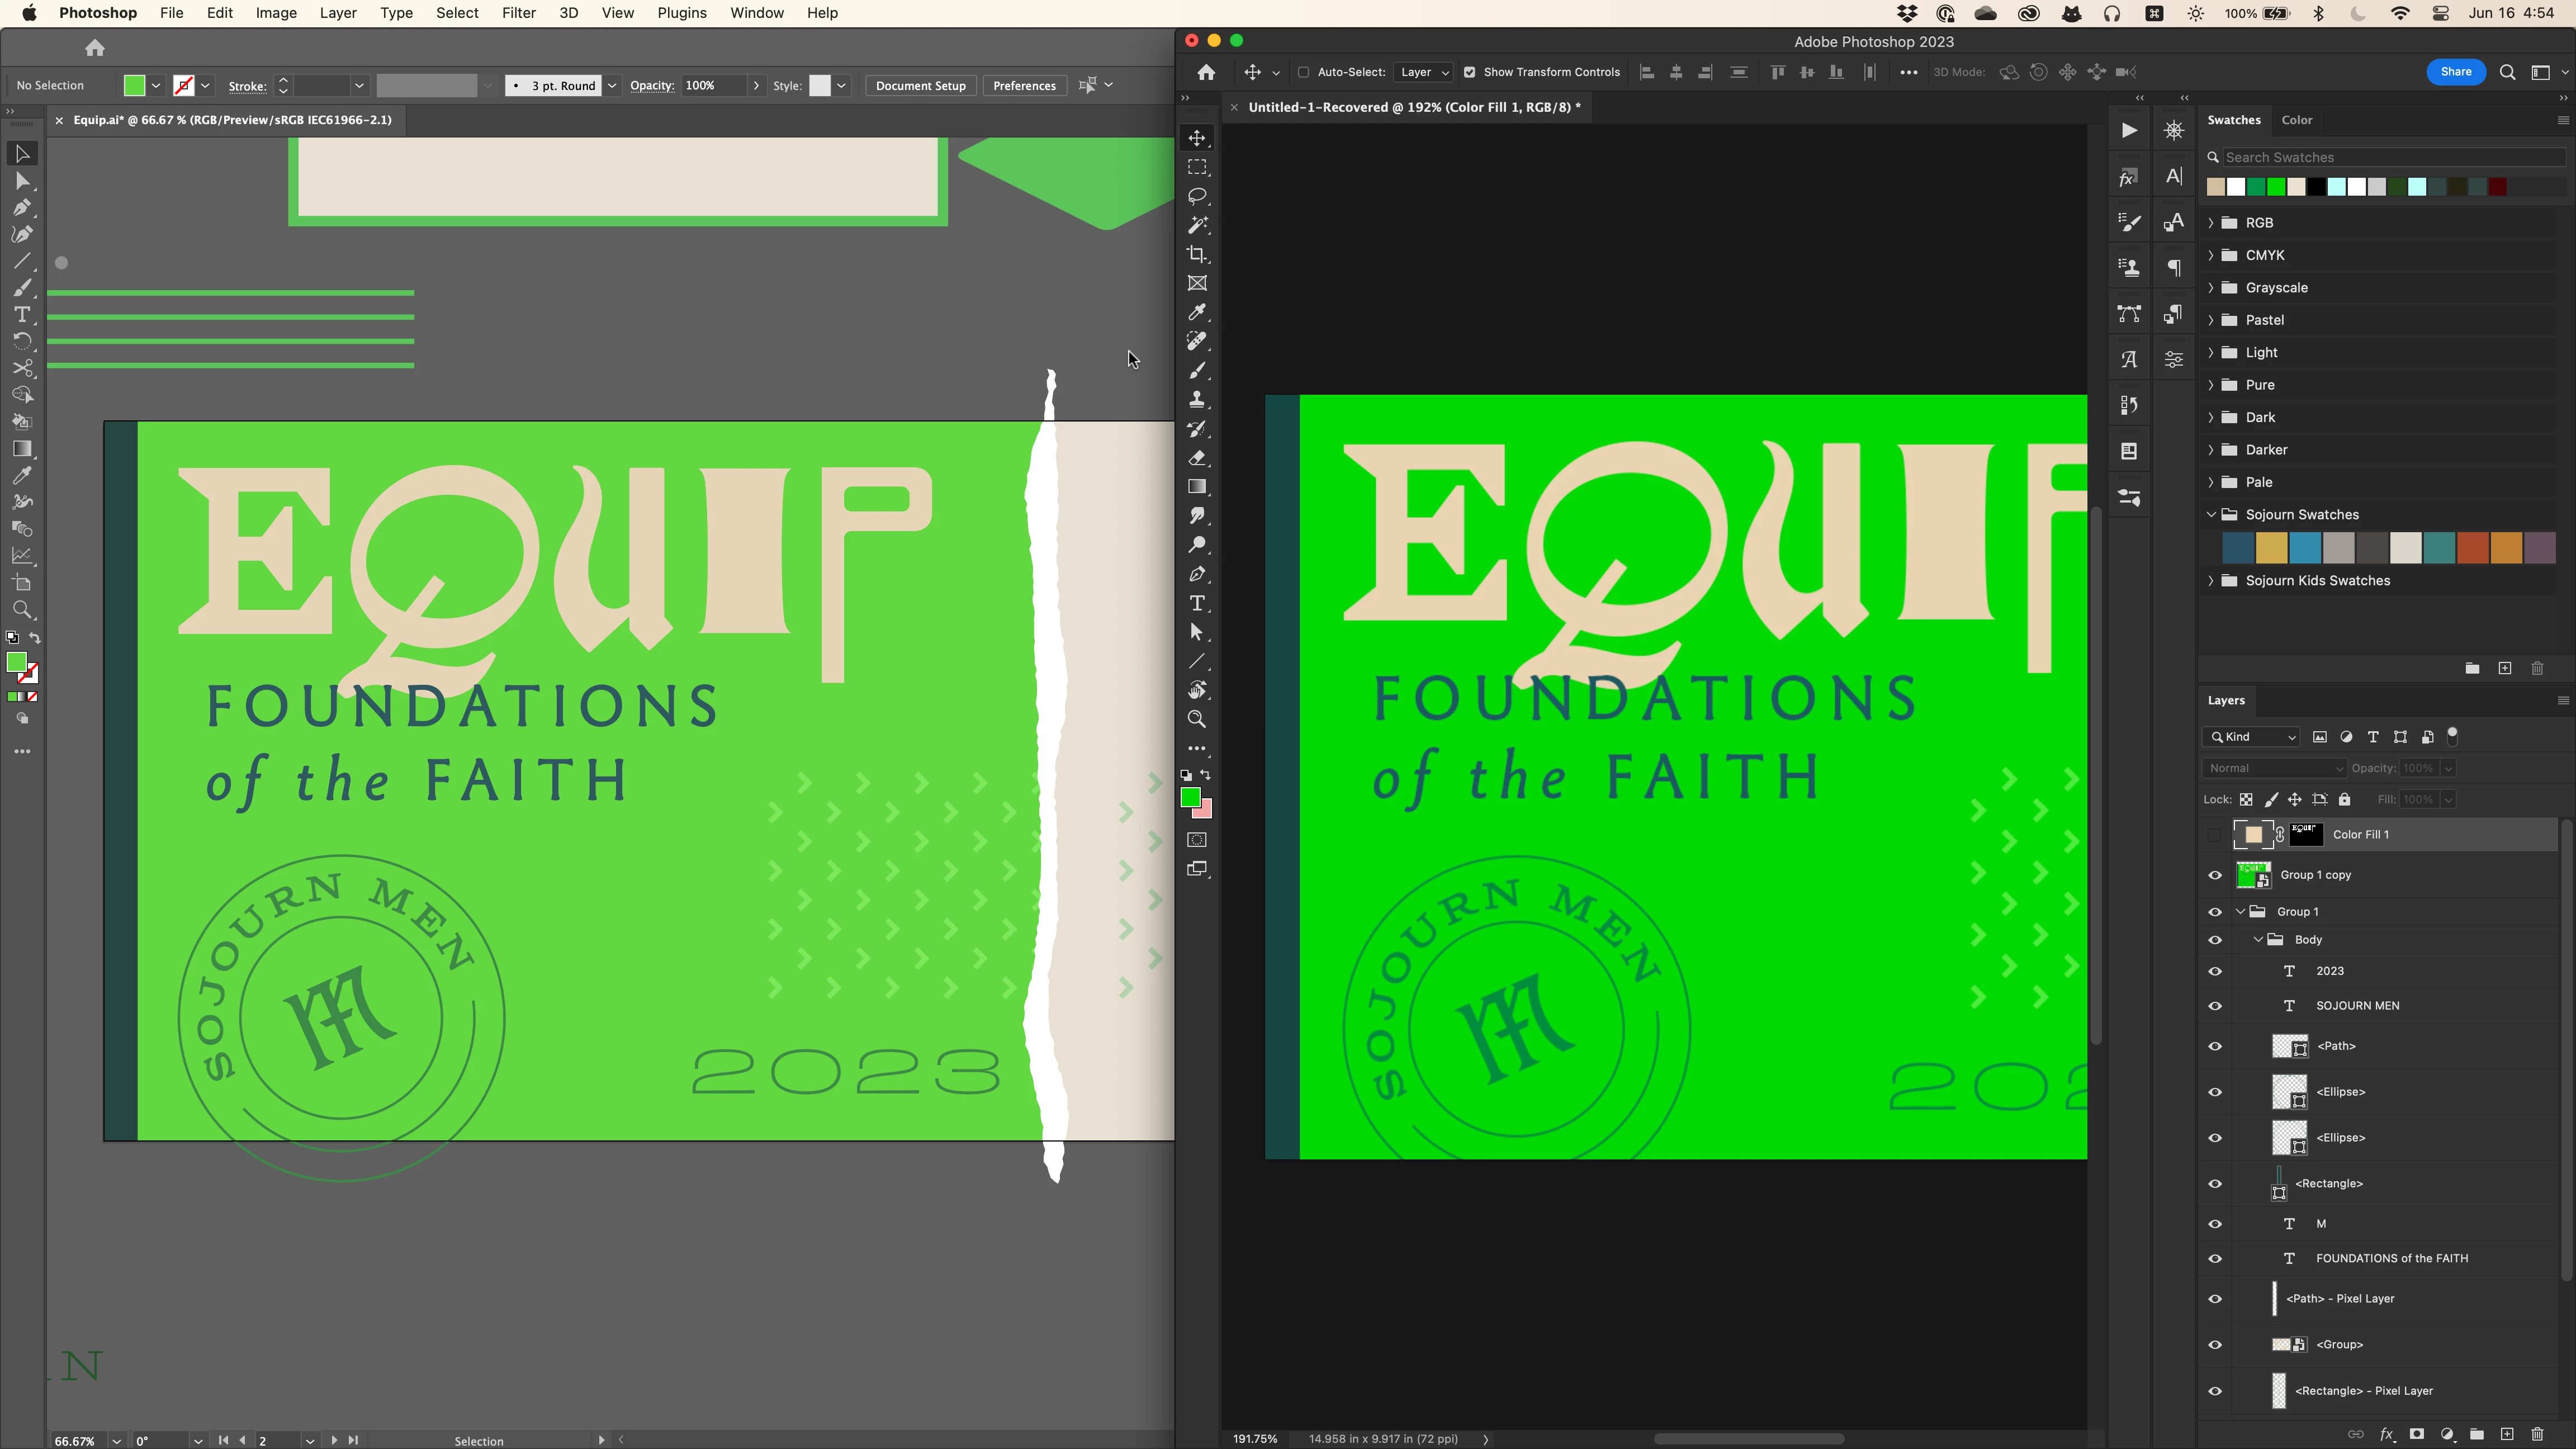
Task: Collapse the Sojourn Swatches folder
Action: click(2211, 514)
